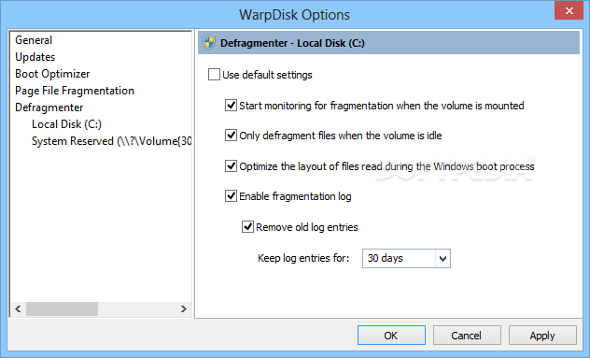
Task: Click the sidebar horizontal scrollbar thumb
Action: [63, 309]
